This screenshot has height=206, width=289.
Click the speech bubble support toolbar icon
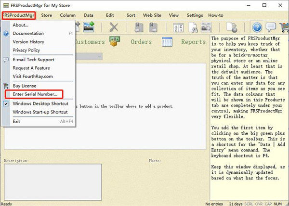click(271, 27)
